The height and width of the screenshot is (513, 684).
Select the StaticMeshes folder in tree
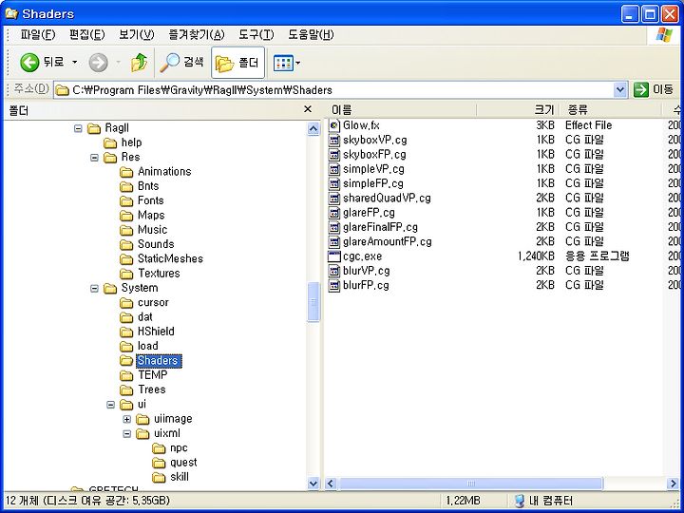click(170, 258)
